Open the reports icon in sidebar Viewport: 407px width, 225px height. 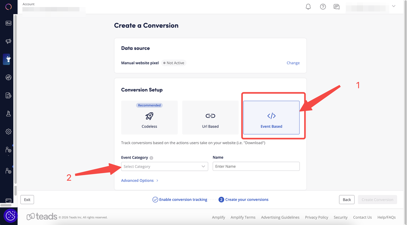point(9,95)
